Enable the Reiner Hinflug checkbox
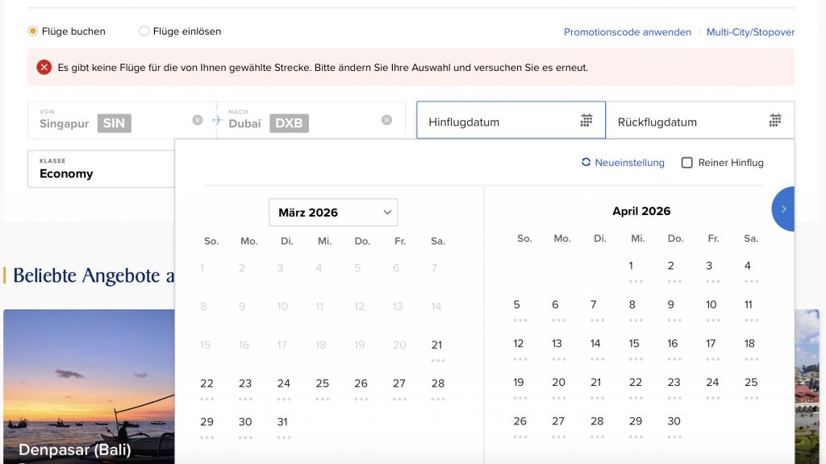The image size is (826, 464). click(687, 163)
